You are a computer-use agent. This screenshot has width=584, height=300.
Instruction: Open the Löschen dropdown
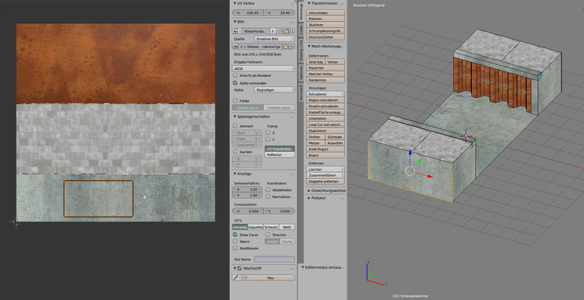[325, 169]
